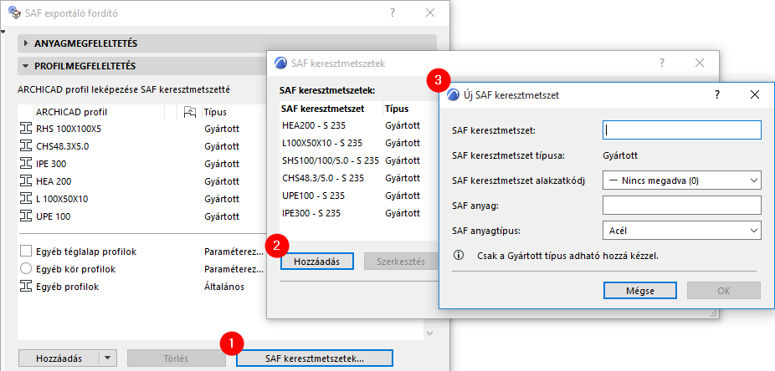Open the arrow menu beside the left Hozzáadás button
This screenshot has height=371, width=775.
coord(107,358)
